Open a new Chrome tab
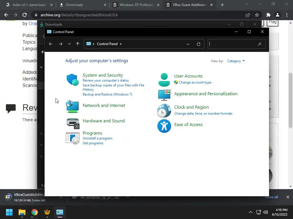Screen dimensions: 293x219 222,5
